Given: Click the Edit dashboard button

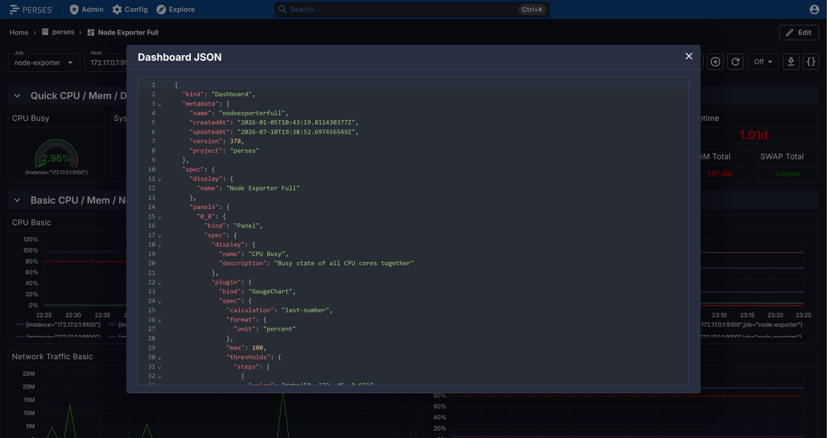Looking at the screenshot, I should click(799, 32).
